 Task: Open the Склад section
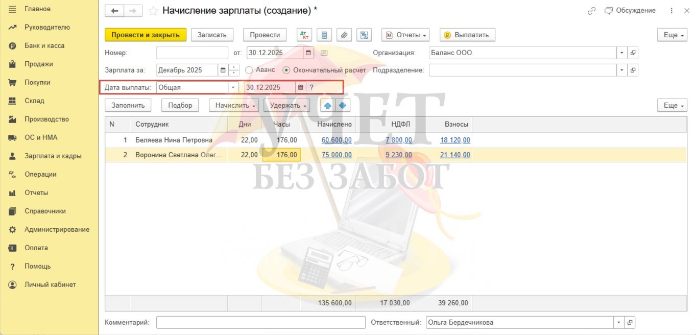tap(34, 101)
